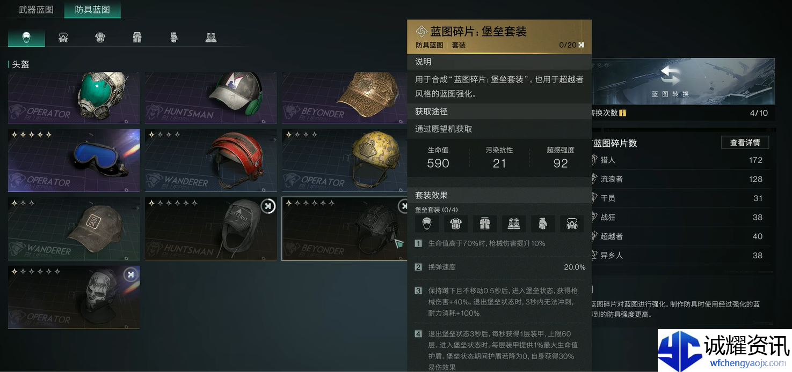Select the green Operator space helmet blueprint
792x372 pixels.
pos(74,98)
